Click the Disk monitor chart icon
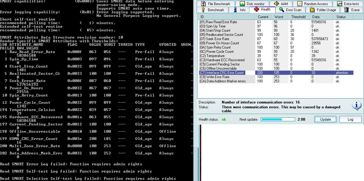This screenshot has width=364, height=181. click(x=242, y=4)
